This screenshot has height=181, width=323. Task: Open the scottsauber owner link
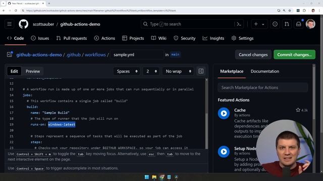pyautogui.click(x=43, y=24)
